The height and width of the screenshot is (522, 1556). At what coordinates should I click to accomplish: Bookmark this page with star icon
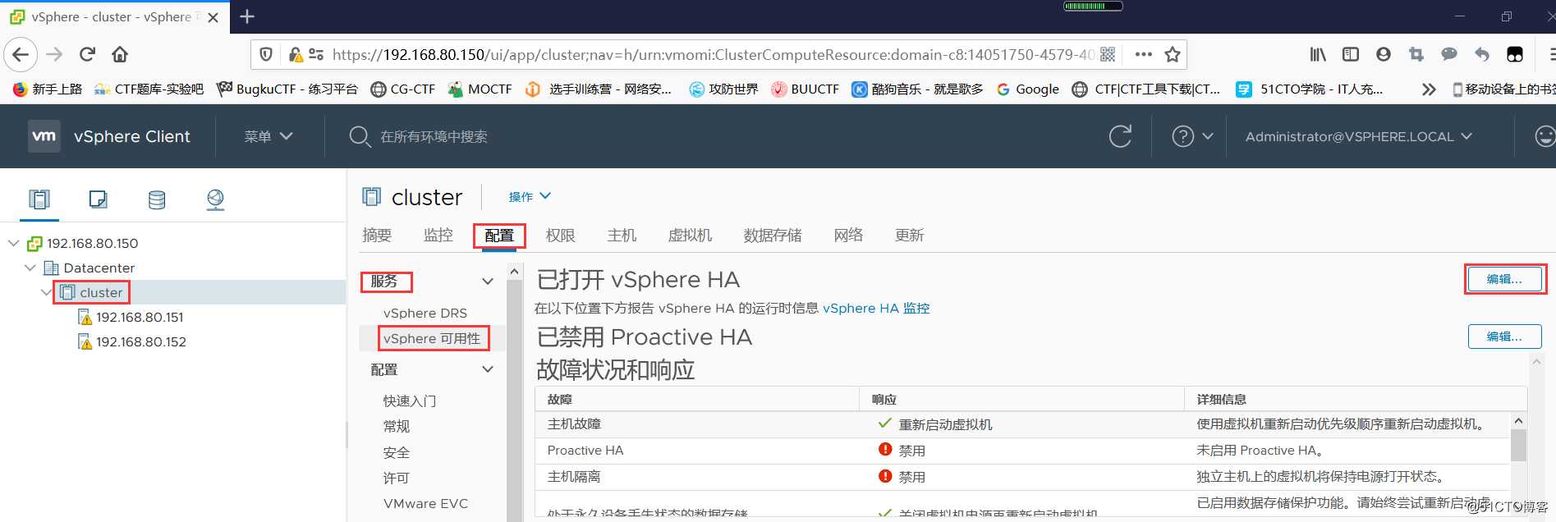click(x=1173, y=55)
